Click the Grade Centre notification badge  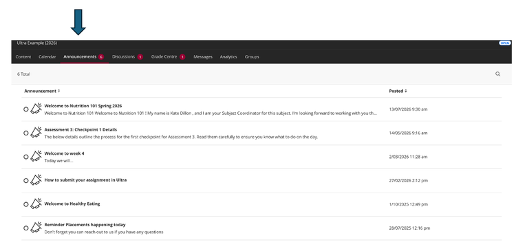pos(182,57)
